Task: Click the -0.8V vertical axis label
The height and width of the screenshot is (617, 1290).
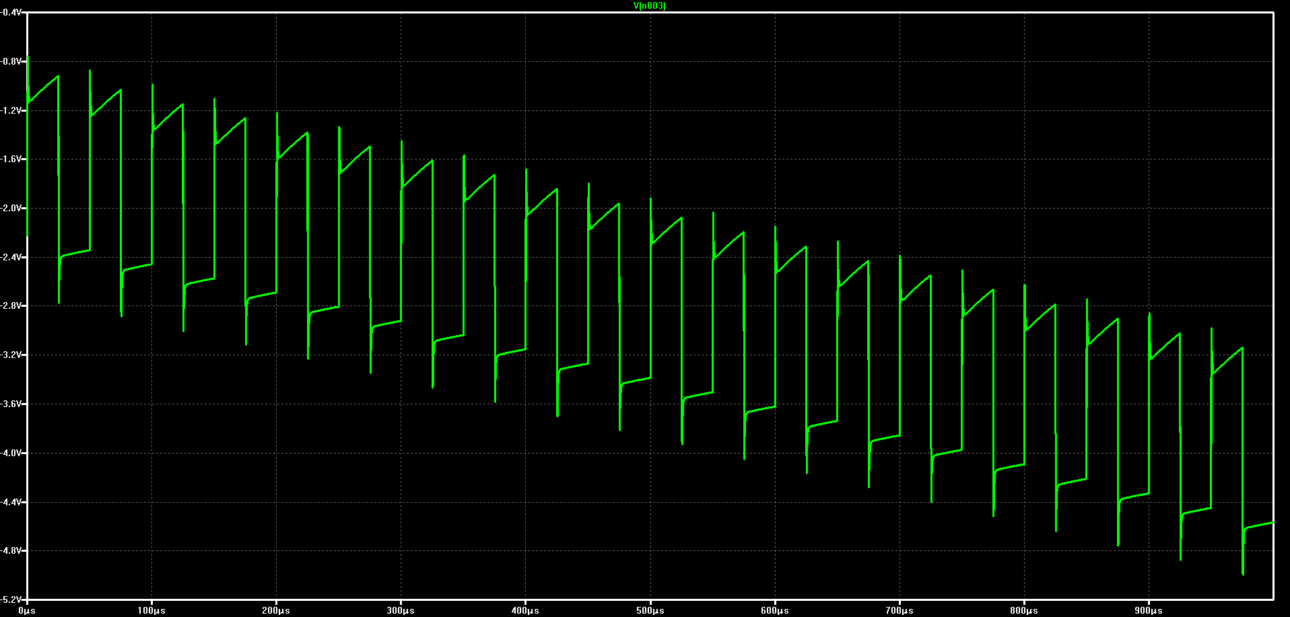Action: pyautogui.click(x=11, y=61)
